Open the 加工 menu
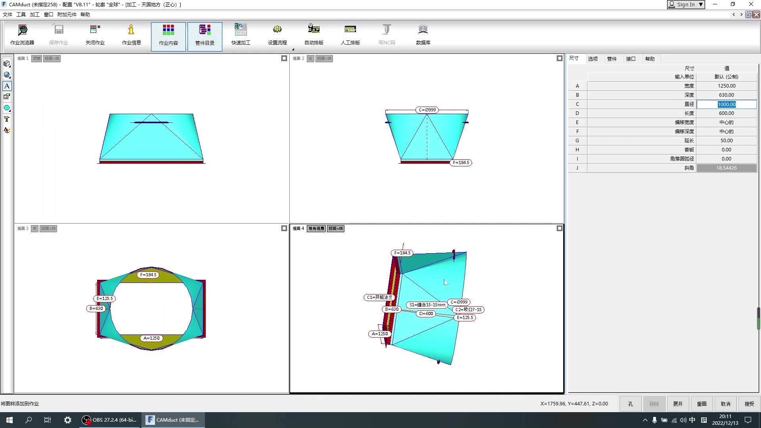 coord(34,15)
